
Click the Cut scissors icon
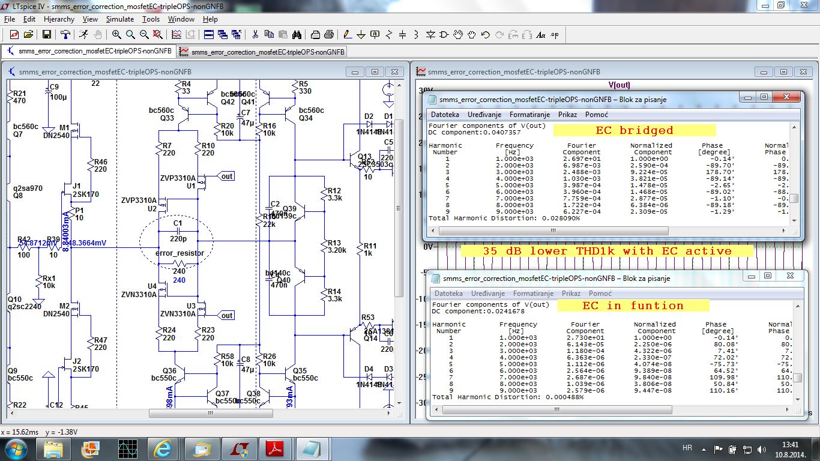tap(255, 35)
